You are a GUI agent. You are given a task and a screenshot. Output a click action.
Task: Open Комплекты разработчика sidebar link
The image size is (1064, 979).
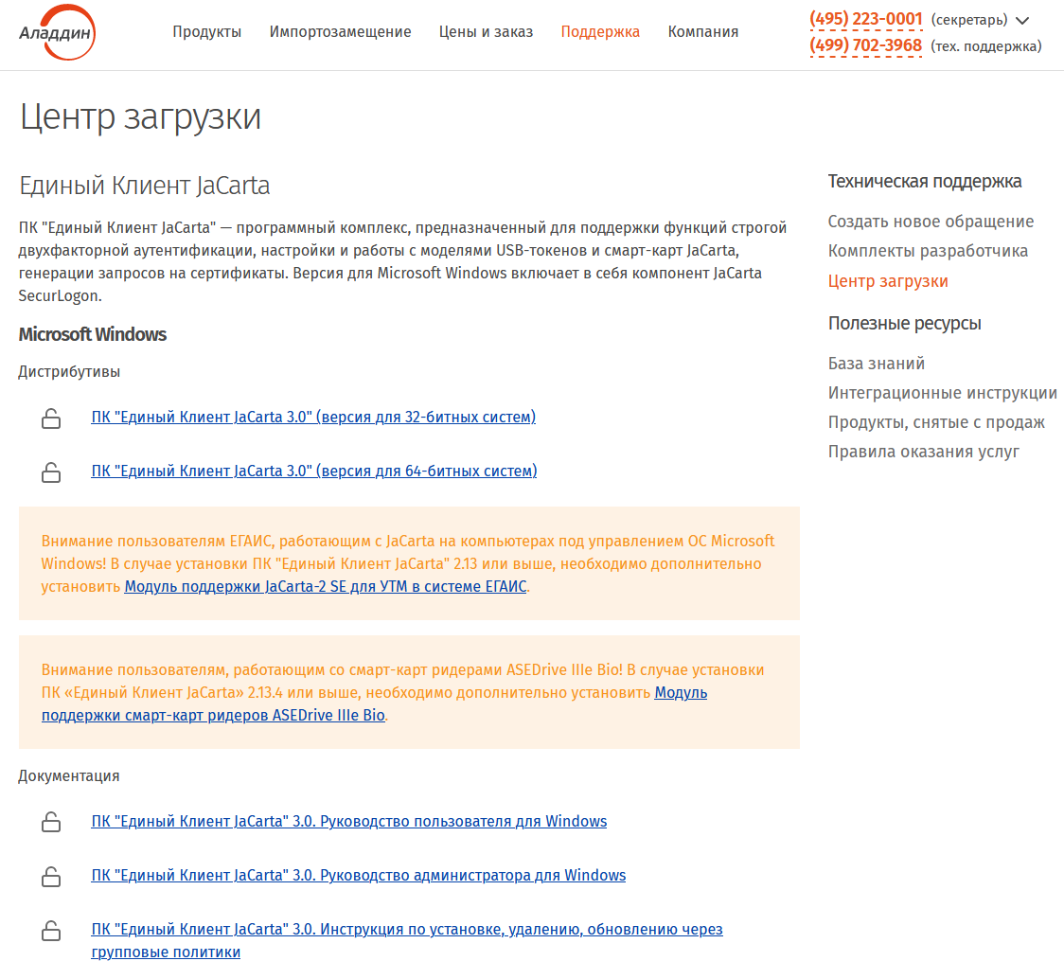click(x=928, y=251)
